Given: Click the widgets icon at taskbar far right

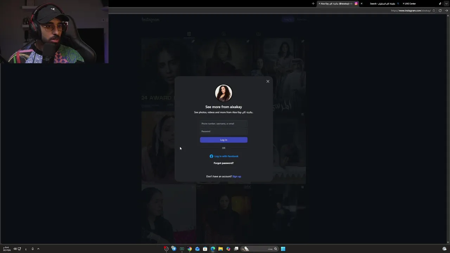Looking at the screenshot, I should [x=444, y=249].
